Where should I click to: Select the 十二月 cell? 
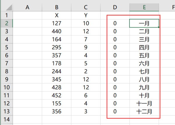pos(144,111)
